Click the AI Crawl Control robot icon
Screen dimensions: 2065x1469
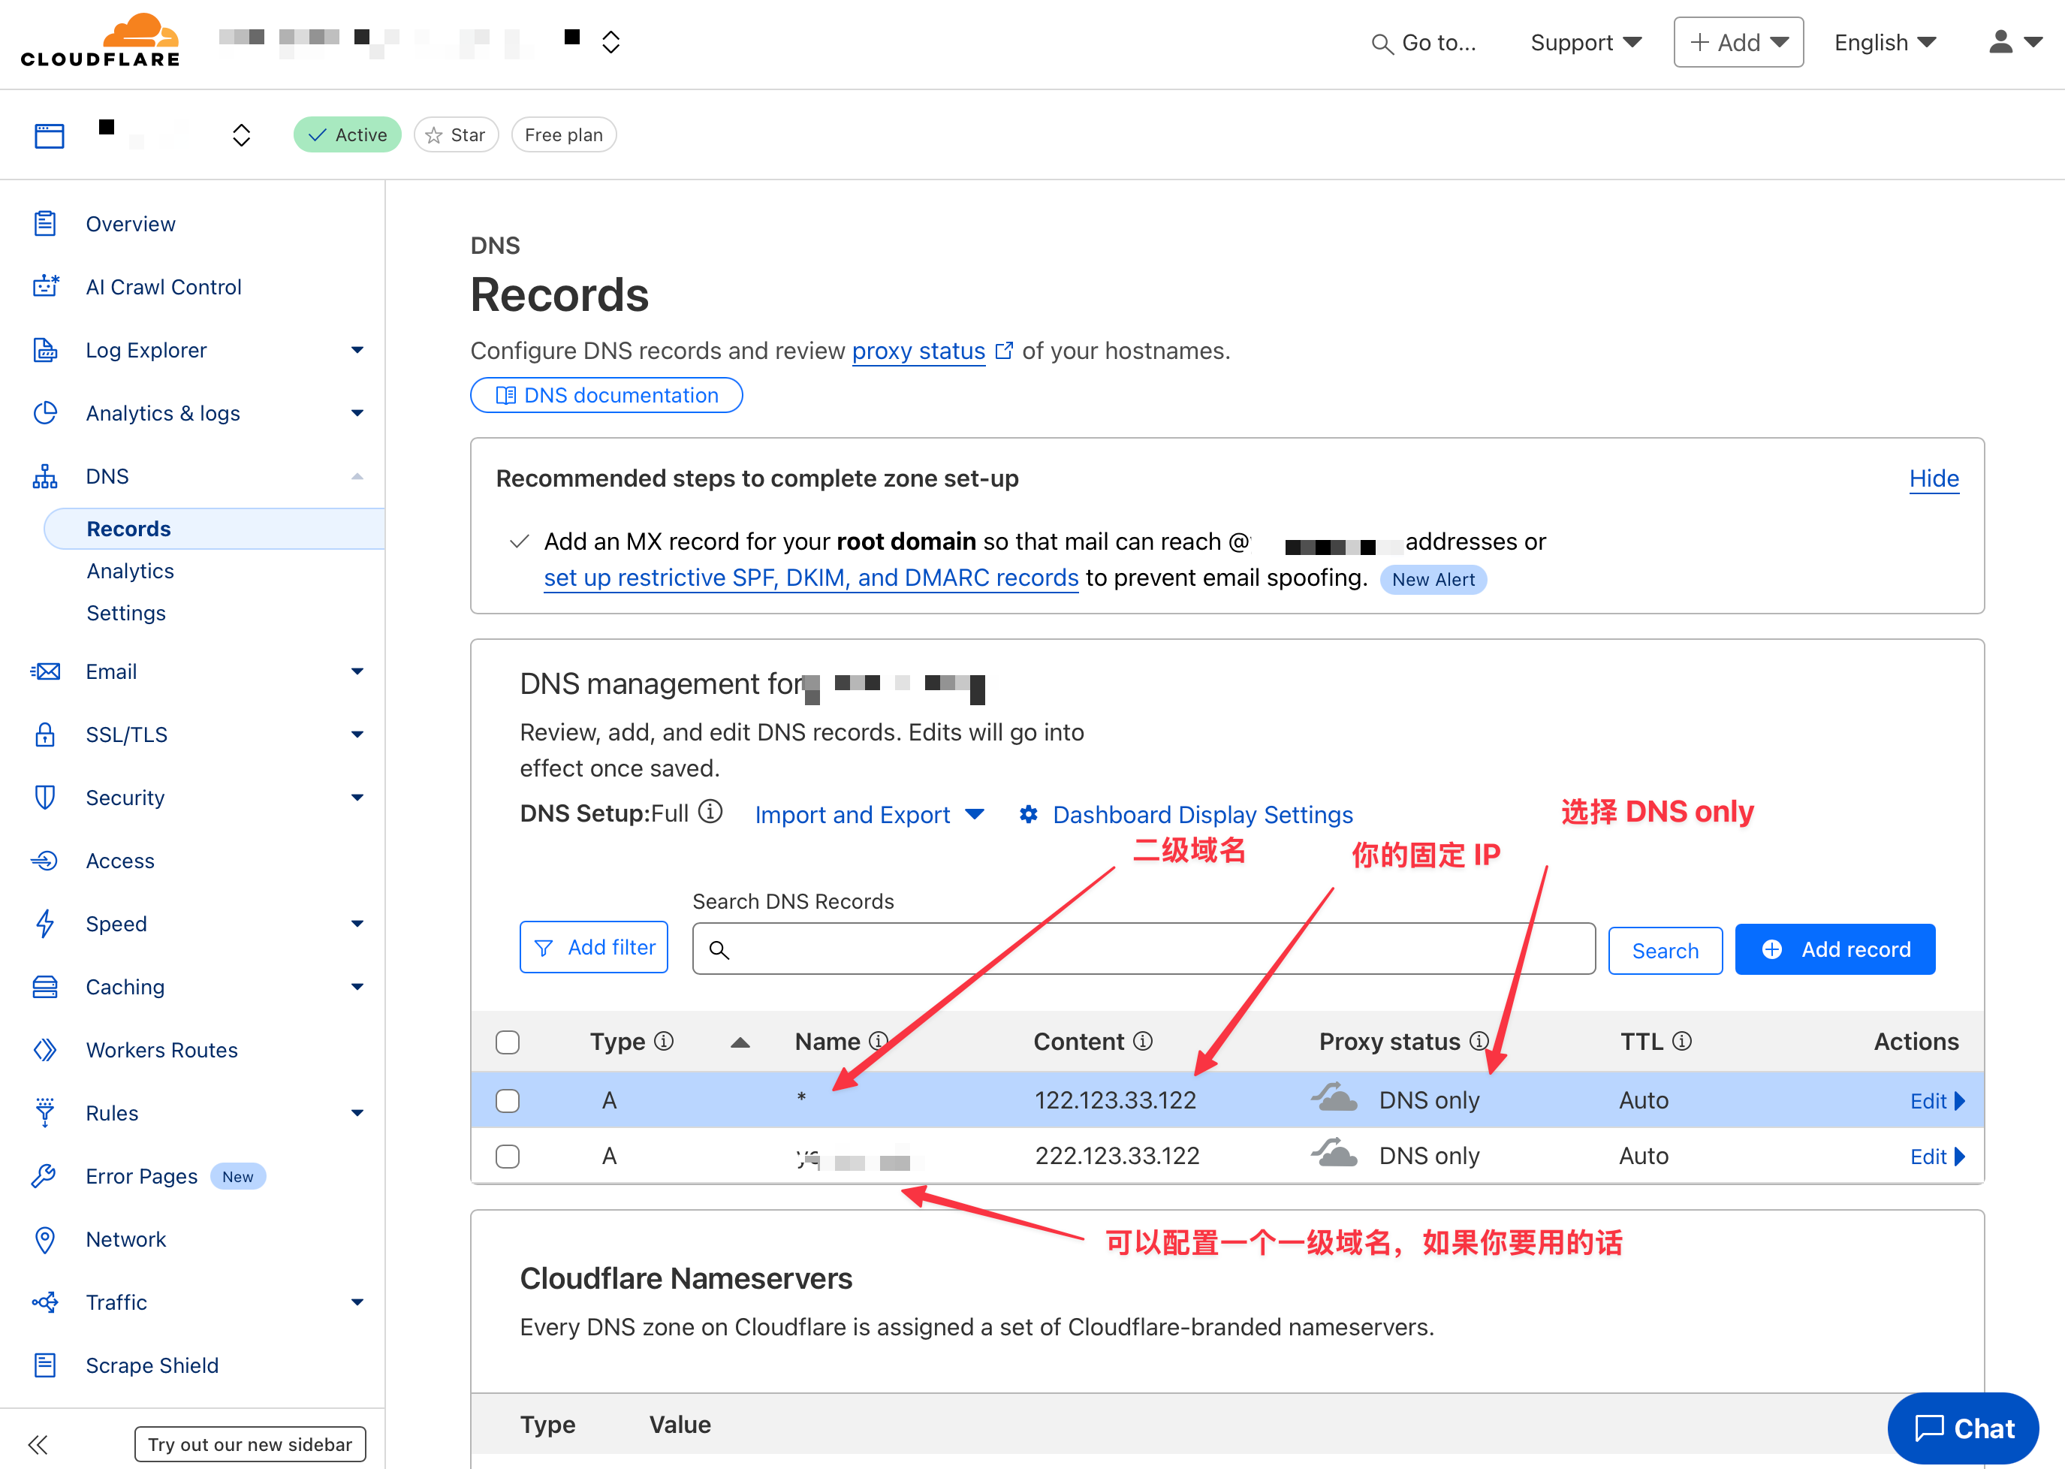45,287
